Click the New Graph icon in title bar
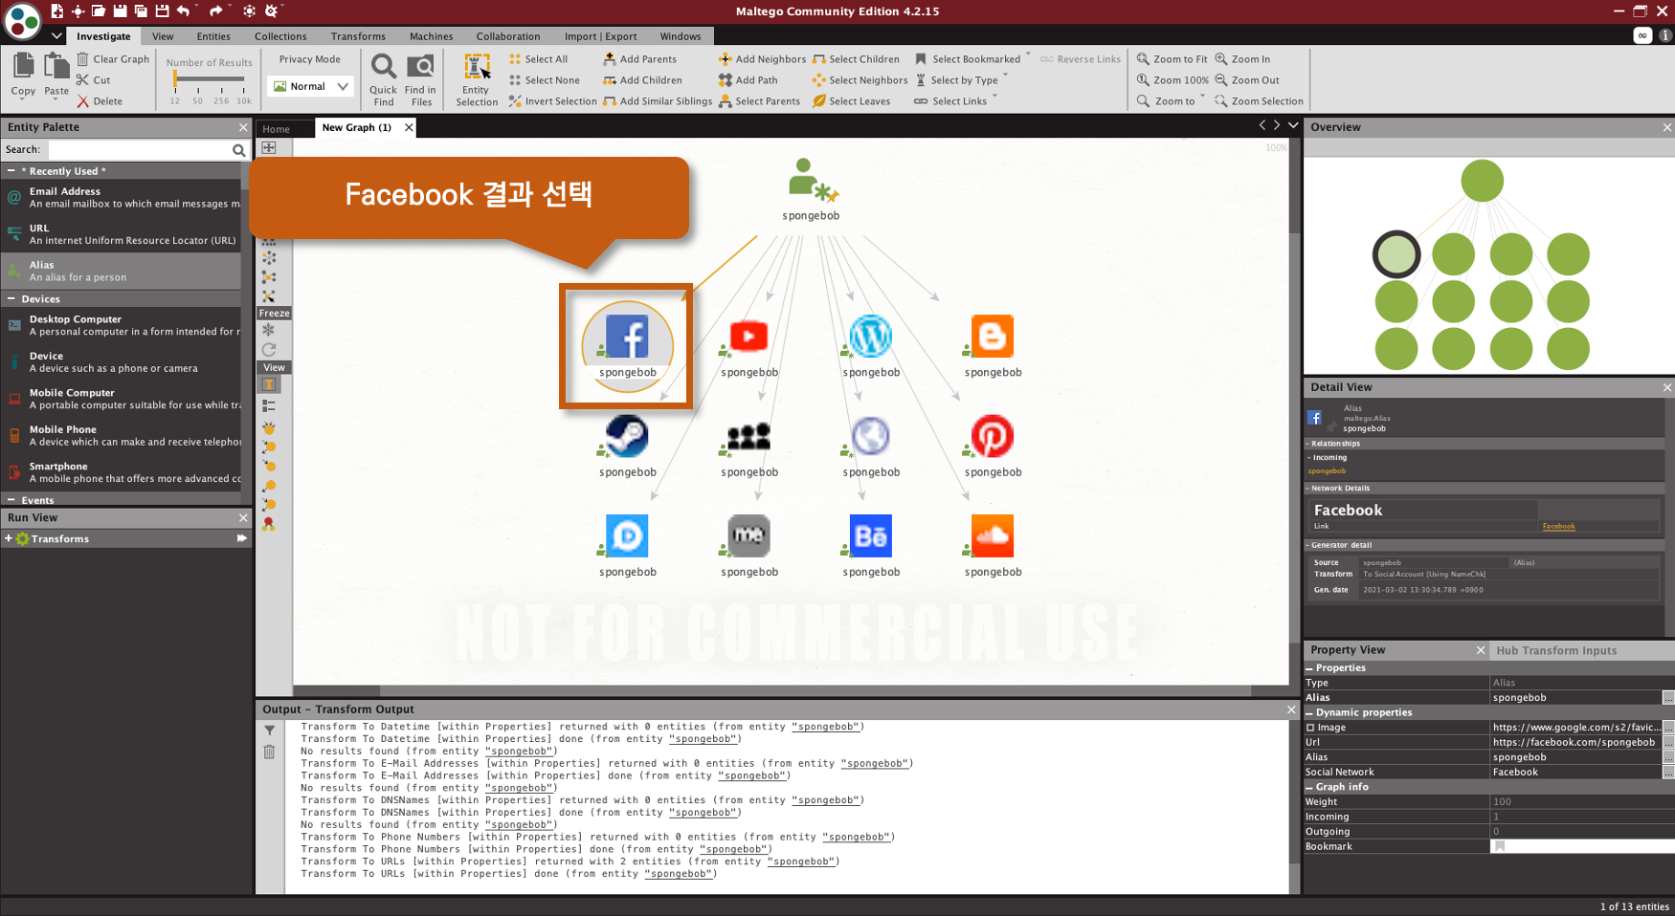 (57, 11)
